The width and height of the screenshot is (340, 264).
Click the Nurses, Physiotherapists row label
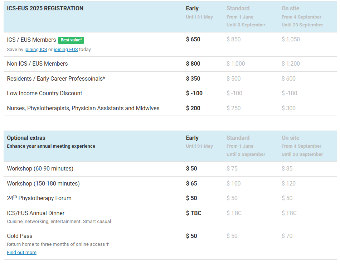(83, 108)
